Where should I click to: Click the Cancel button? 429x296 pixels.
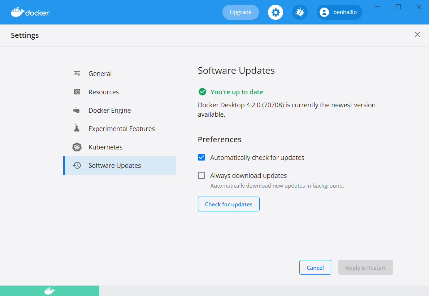(315, 268)
